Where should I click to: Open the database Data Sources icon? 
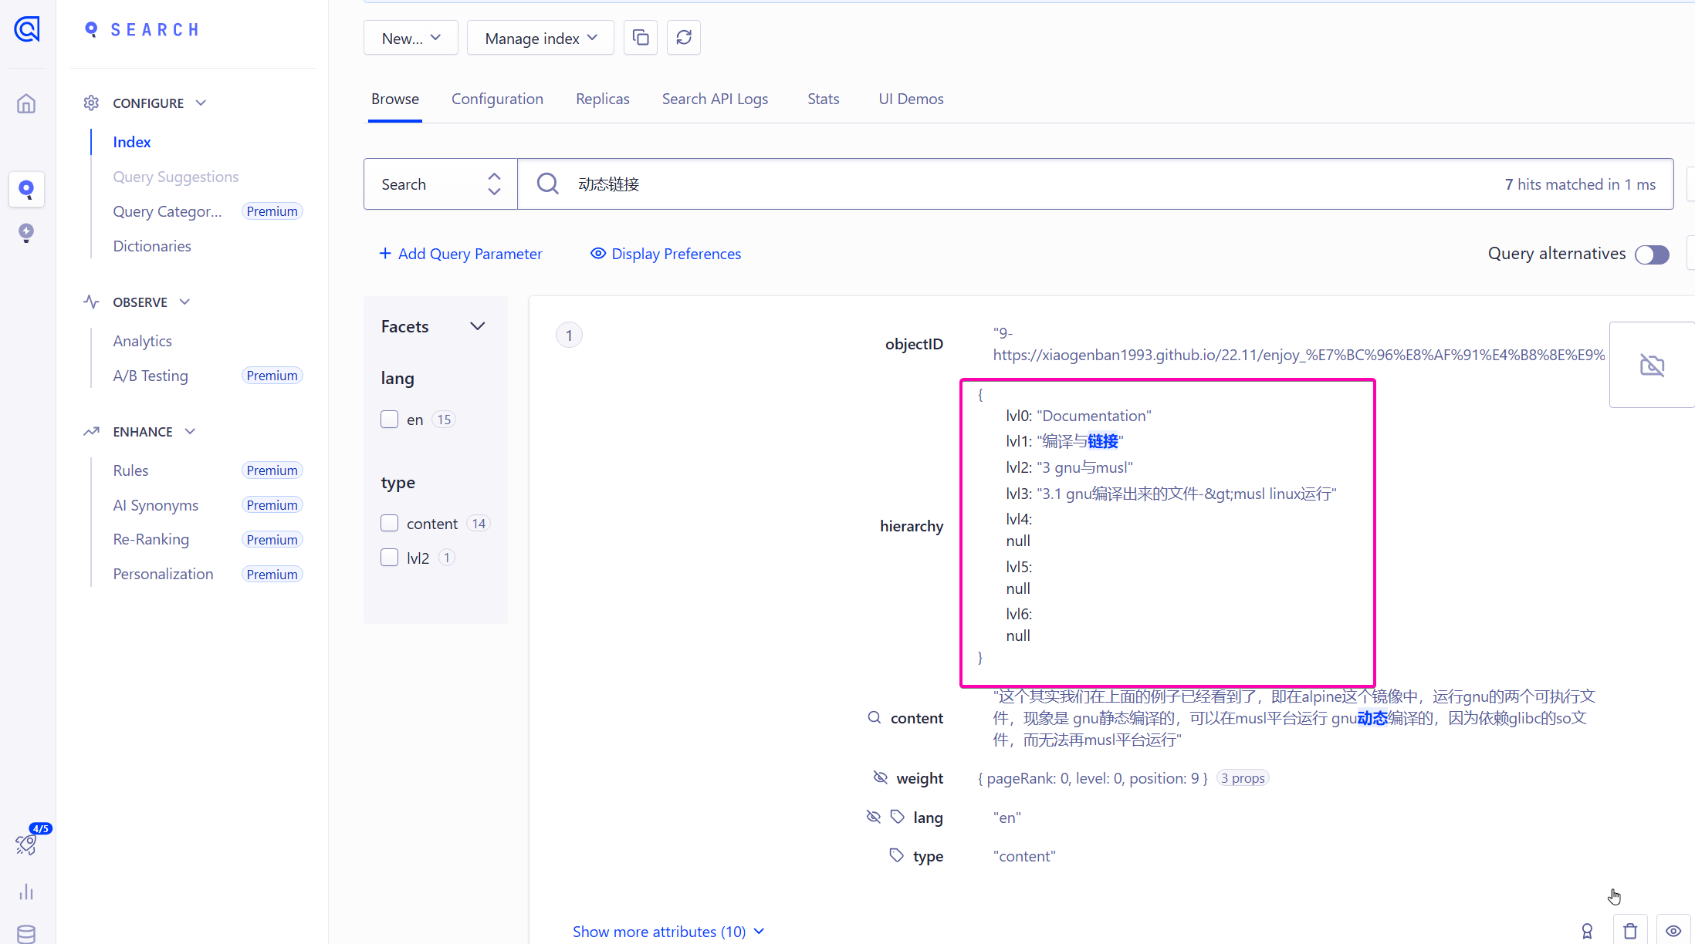tap(26, 934)
